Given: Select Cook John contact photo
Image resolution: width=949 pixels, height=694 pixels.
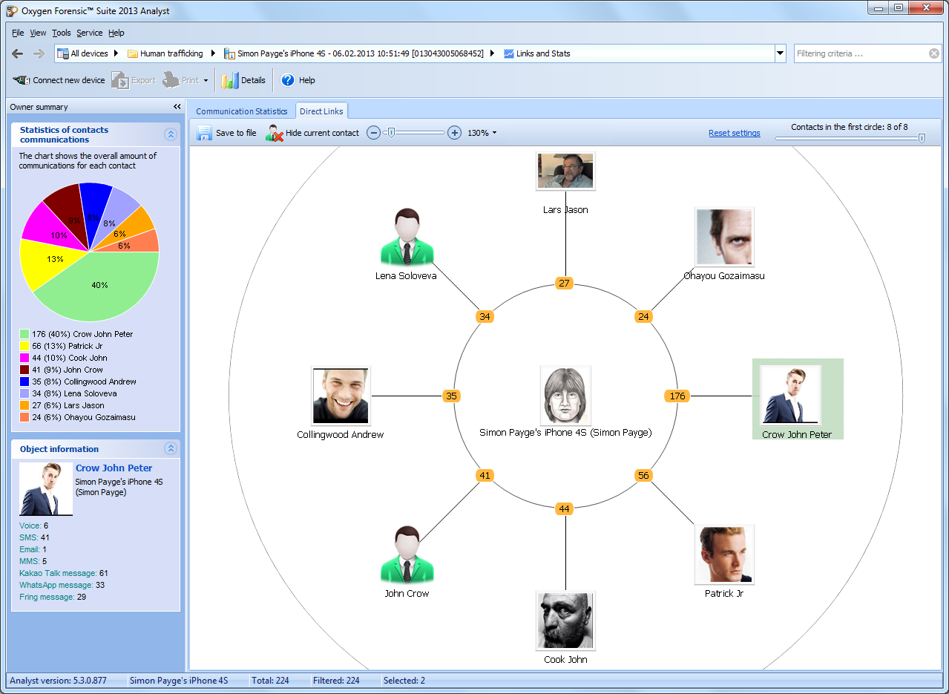Looking at the screenshot, I should [x=565, y=621].
